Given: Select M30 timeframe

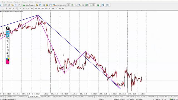Looking at the screenshot, I should click(46, 9).
